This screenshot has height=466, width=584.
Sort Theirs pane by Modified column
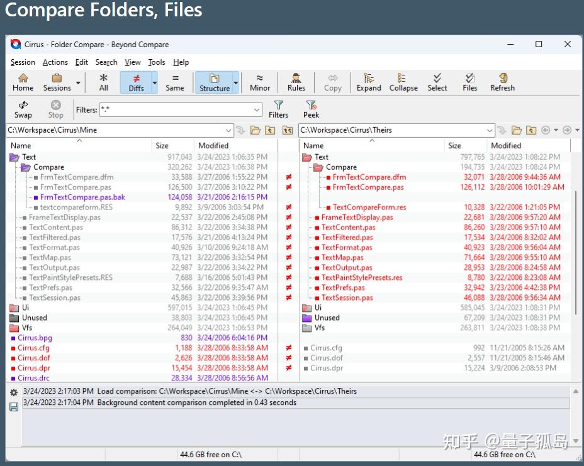pyautogui.click(x=529, y=145)
